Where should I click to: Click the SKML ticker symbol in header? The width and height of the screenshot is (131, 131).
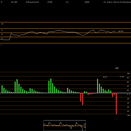87,2
